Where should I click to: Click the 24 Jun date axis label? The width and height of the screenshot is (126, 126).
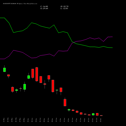97,120
